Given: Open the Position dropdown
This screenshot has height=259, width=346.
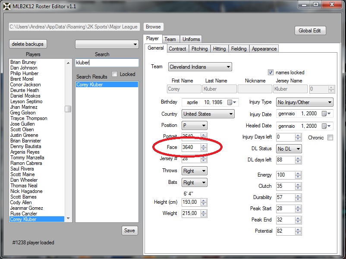Looking at the screenshot, I should tap(195, 126).
